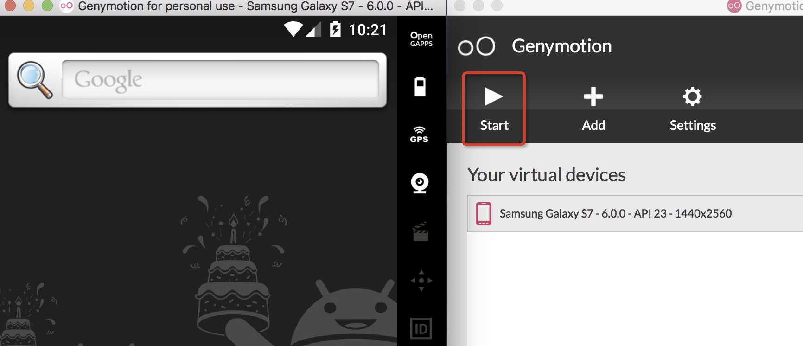Viewport: 803px width, 346px height.
Task: Click the Start button in Genymotion
Action: 494,109
